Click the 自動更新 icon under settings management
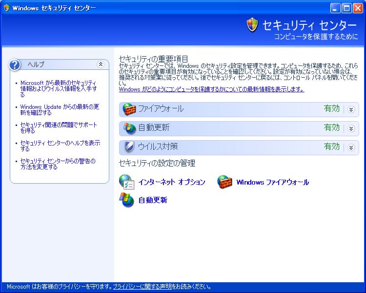The height and width of the screenshot is (293, 366). [x=126, y=200]
